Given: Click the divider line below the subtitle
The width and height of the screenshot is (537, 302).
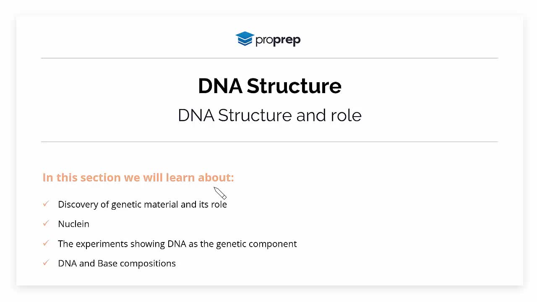Looking at the screenshot, I should point(269,142).
